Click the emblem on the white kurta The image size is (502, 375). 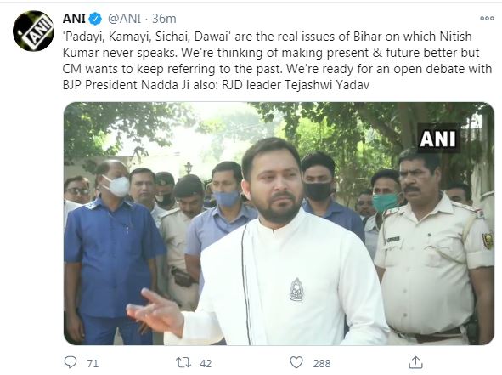pyautogui.click(x=296, y=289)
